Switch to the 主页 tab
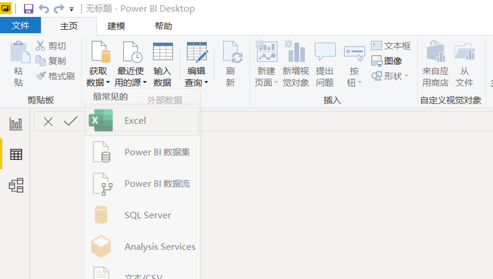The height and width of the screenshot is (279, 493). (69, 26)
